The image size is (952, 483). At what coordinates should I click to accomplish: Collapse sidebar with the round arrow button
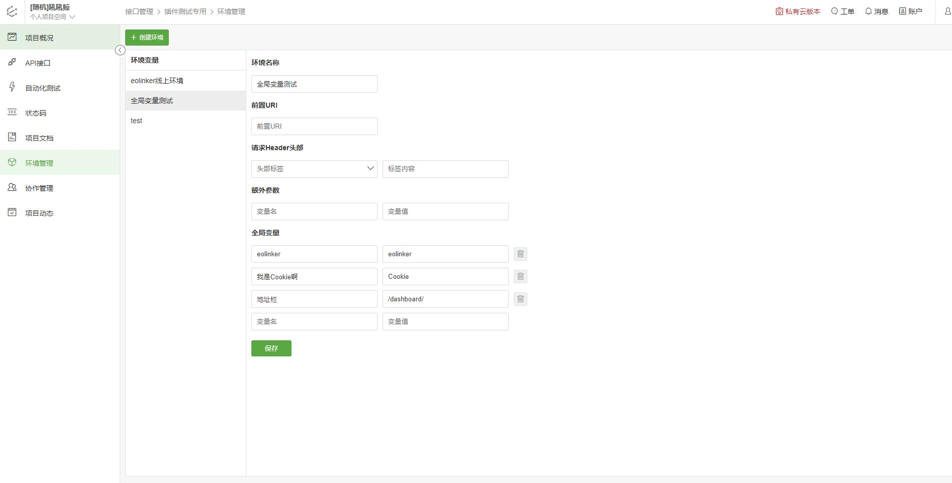[120, 50]
